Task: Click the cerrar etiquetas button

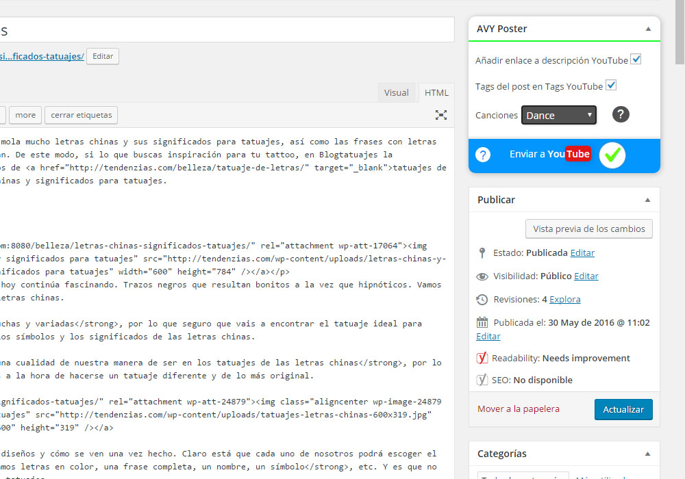Action: (82, 115)
